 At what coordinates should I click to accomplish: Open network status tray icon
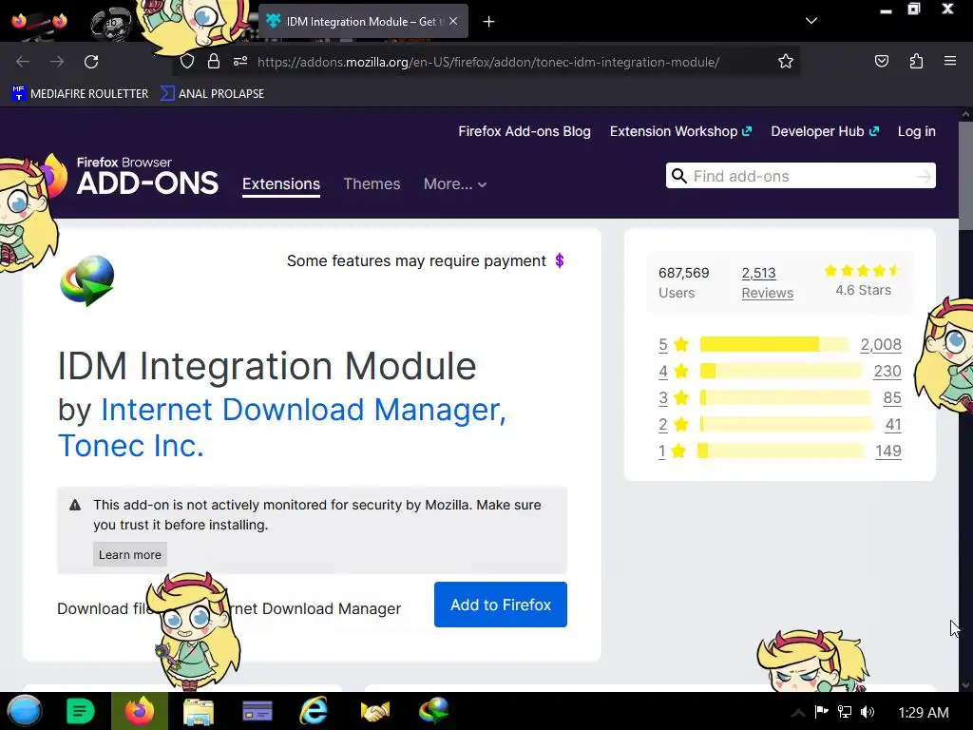pos(844,712)
